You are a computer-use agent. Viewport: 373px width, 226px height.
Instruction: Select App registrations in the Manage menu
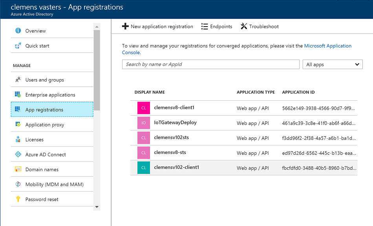tap(52, 109)
